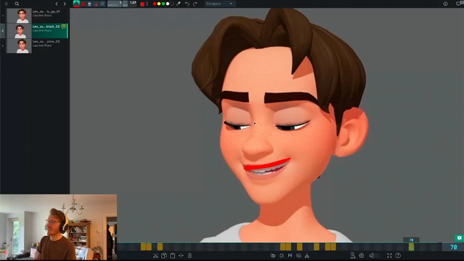The image size is (464, 261).
Task: Open search in the media list
Action: 17,4
